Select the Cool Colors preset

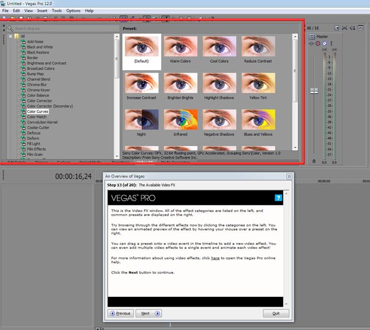pos(219,50)
